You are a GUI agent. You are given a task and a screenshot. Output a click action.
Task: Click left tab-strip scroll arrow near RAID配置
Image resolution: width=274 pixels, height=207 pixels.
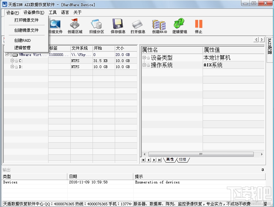pyautogui.click(x=256, y=40)
